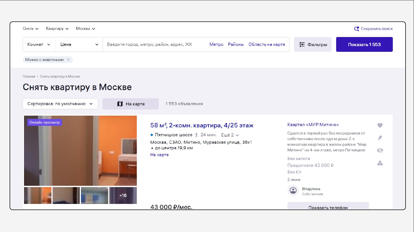Screen dimensions: 414x232
Task: Click the Муравская улица address link
Action: click(x=221, y=142)
